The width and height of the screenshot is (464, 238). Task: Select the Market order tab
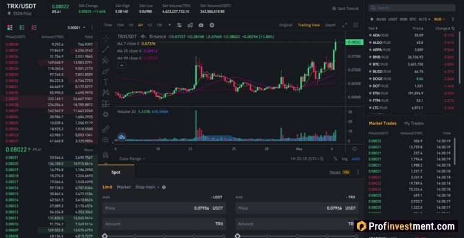[x=124, y=187]
